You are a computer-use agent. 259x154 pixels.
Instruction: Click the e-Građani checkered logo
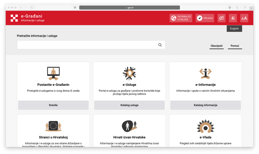(x=14, y=18)
